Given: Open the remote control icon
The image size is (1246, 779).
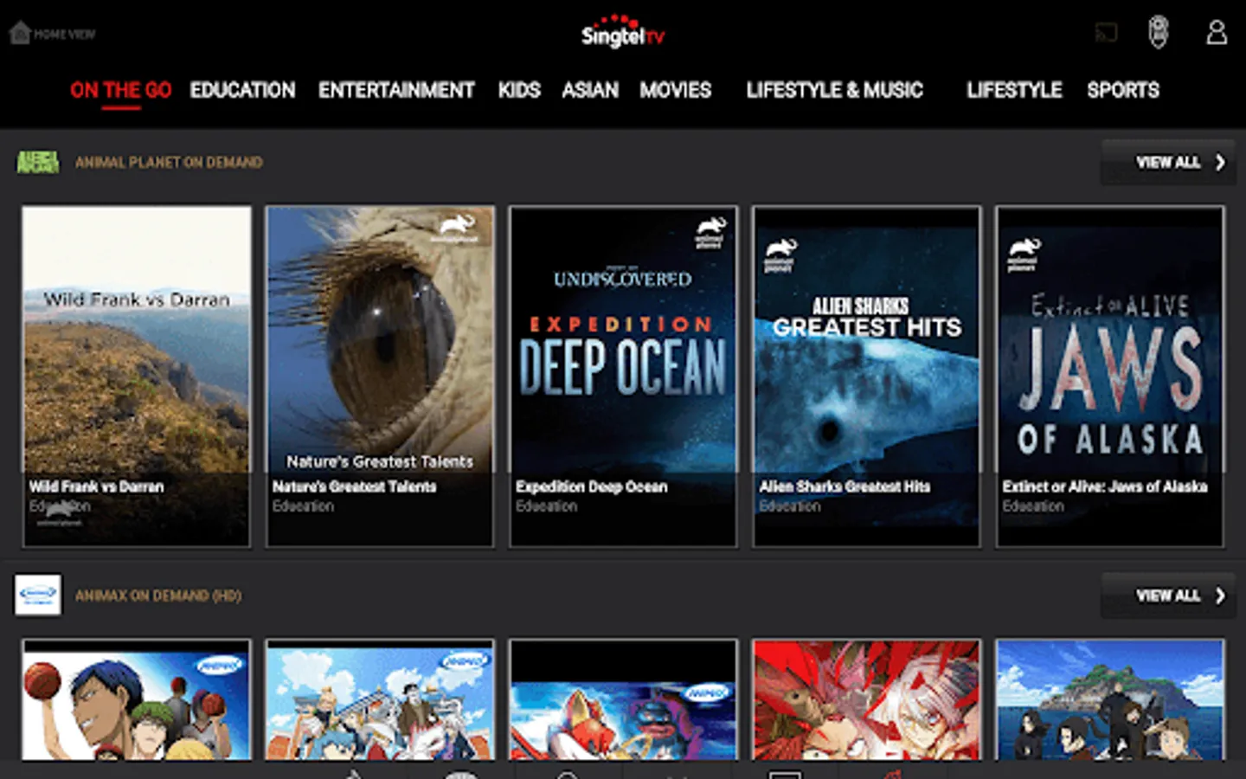Looking at the screenshot, I should point(1158,33).
